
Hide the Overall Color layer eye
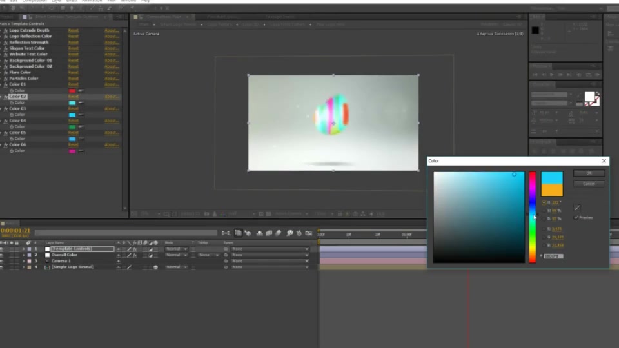[x=2, y=255]
